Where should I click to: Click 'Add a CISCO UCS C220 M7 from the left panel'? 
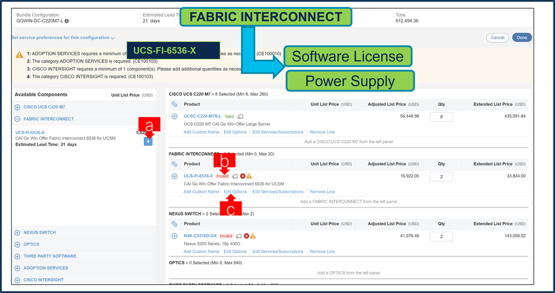click(x=349, y=142)
